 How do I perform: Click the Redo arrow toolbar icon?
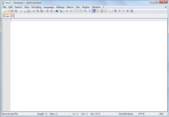51,11
